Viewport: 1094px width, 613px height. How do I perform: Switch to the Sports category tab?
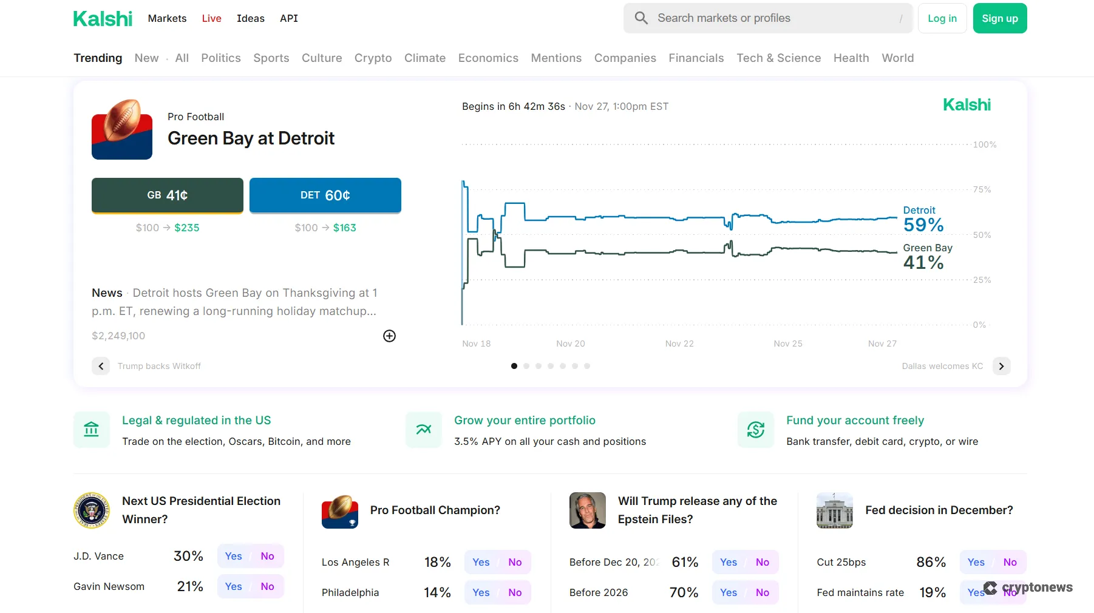[x=271, y=58]
